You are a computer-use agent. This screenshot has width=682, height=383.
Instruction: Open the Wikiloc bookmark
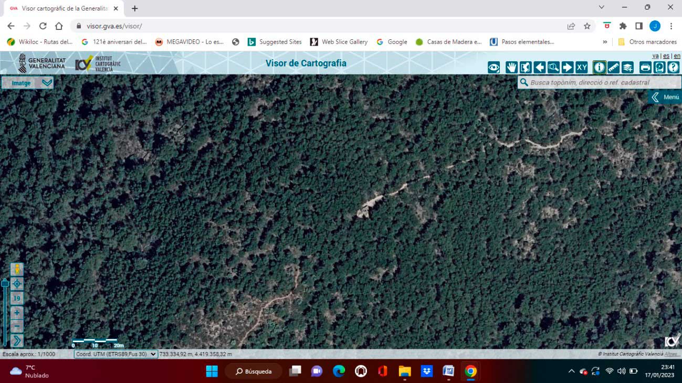(40, 42)
